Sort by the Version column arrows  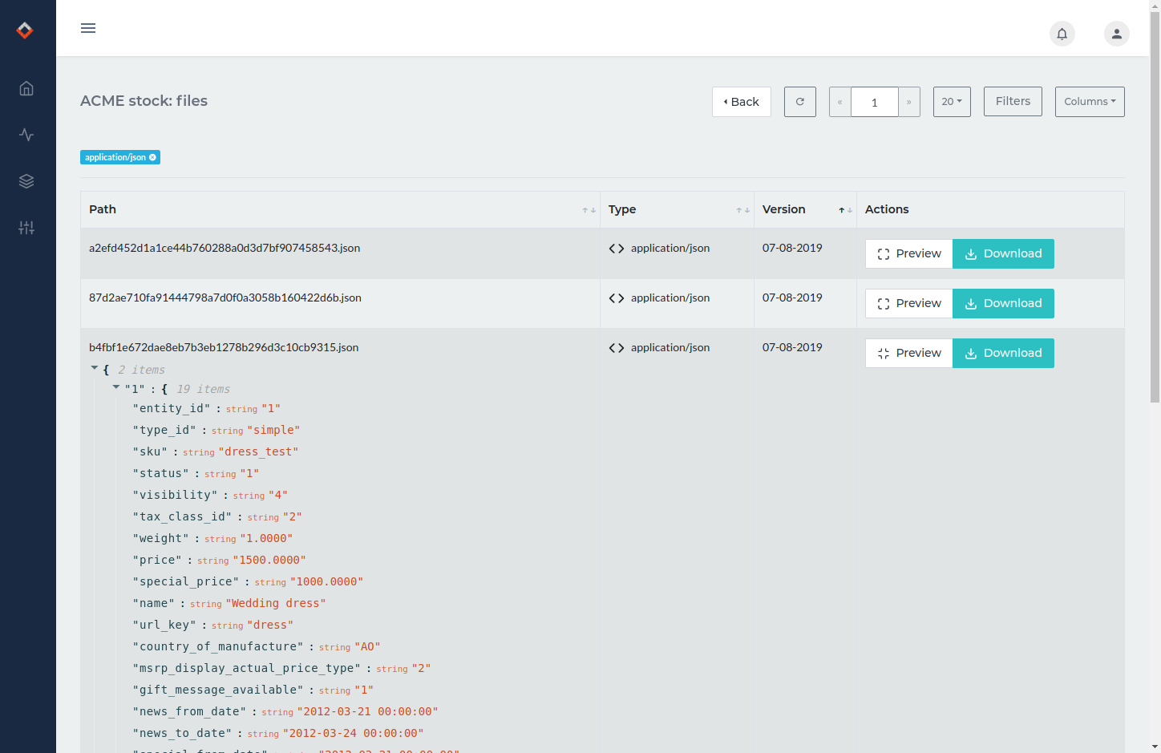pyautogui.click(x=846, y=210)
